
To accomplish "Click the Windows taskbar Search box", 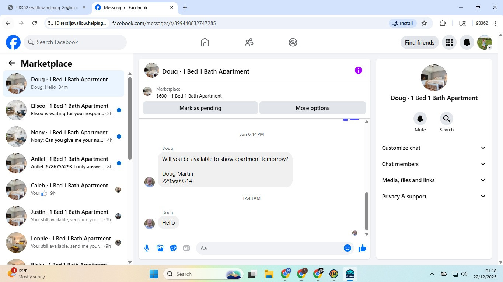I will click(203, 274).
